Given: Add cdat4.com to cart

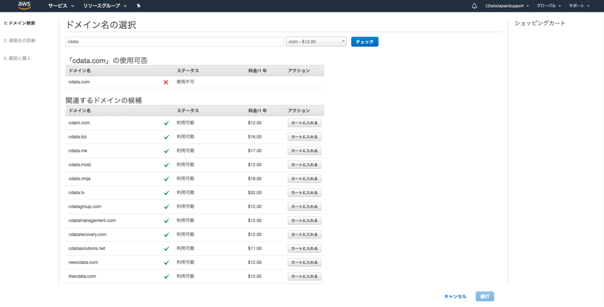Looking at the screenshot, I should point(305,123).
